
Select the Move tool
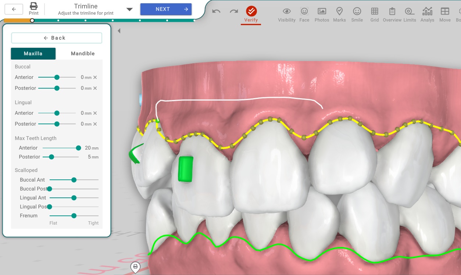coord(445,15)
